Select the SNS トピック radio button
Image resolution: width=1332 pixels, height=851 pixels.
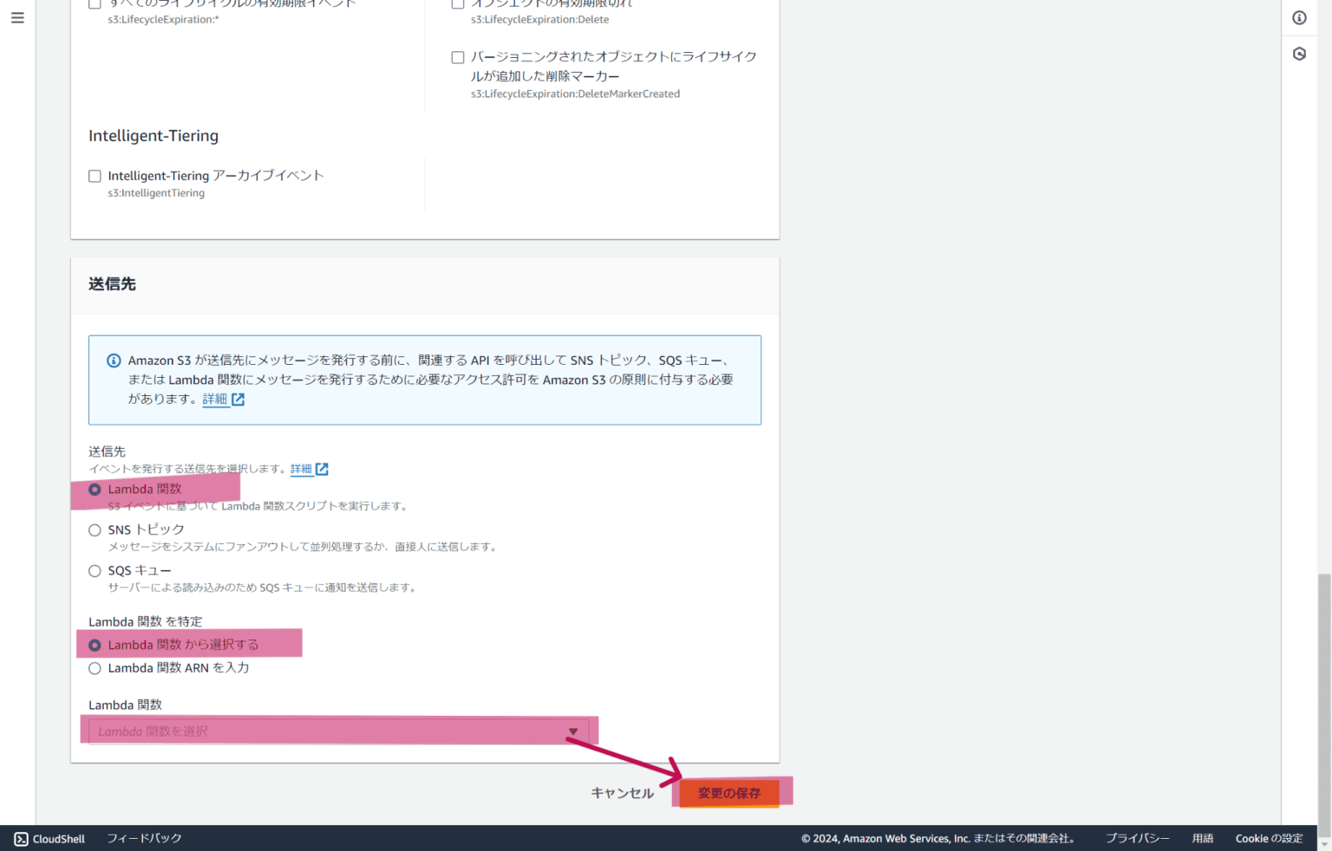pos(95,529)
